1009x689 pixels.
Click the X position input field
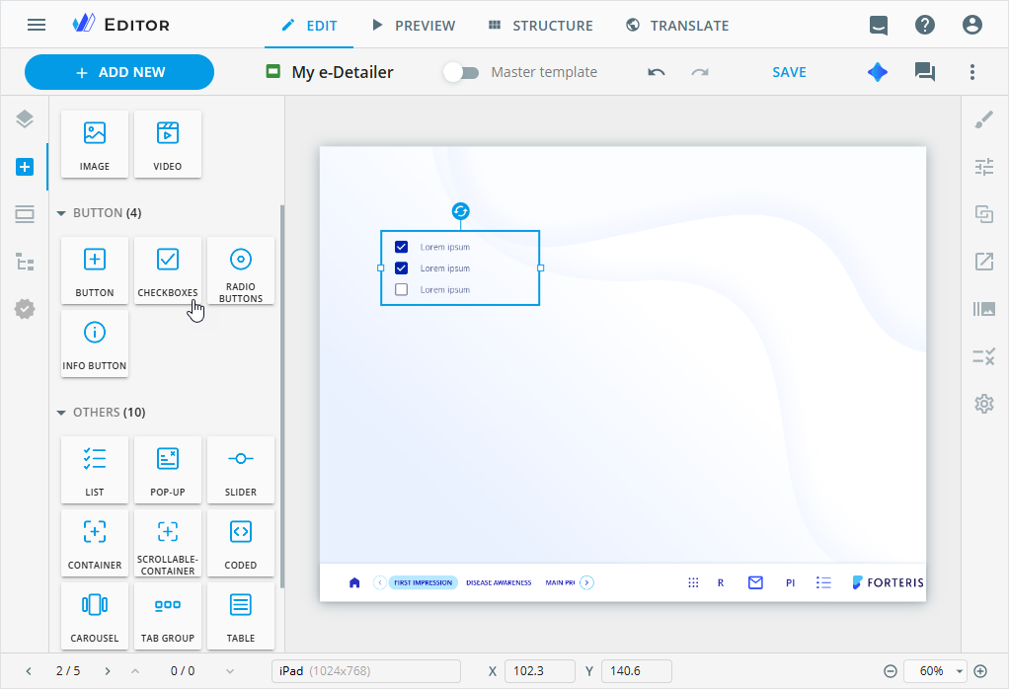(x=539, y=671)
